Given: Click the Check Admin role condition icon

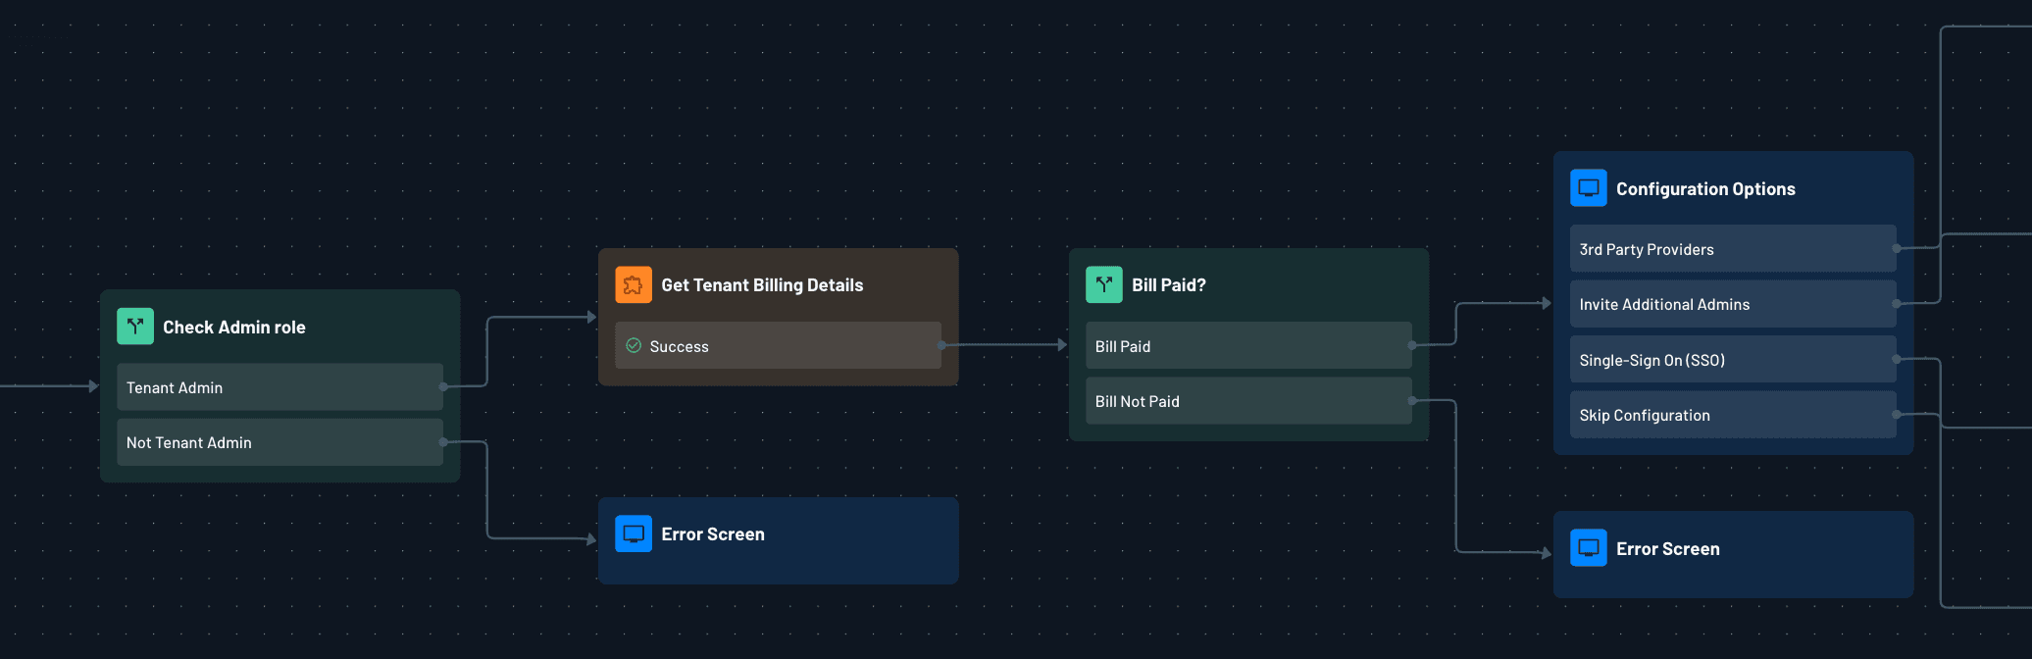Looking at the screenshot, I should [135, 327].
